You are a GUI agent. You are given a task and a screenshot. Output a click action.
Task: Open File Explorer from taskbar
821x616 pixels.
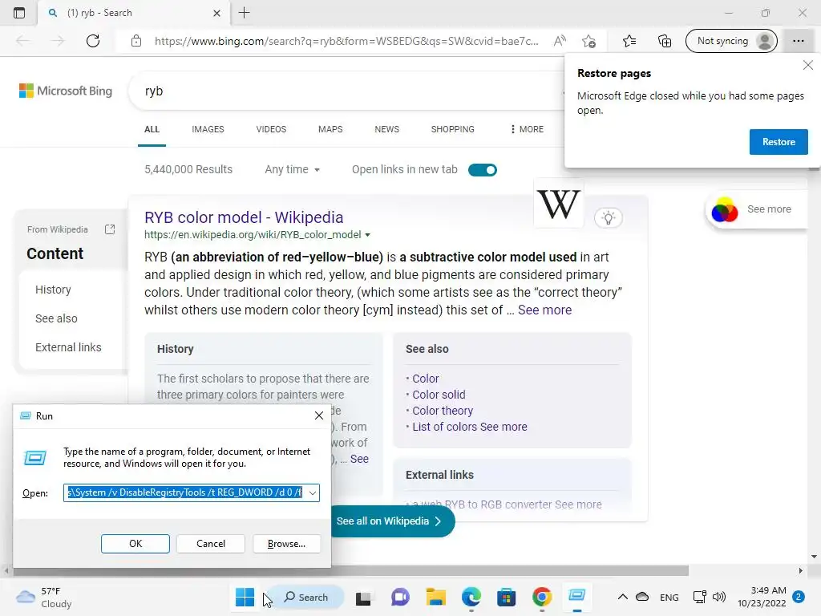coord(435,597)
